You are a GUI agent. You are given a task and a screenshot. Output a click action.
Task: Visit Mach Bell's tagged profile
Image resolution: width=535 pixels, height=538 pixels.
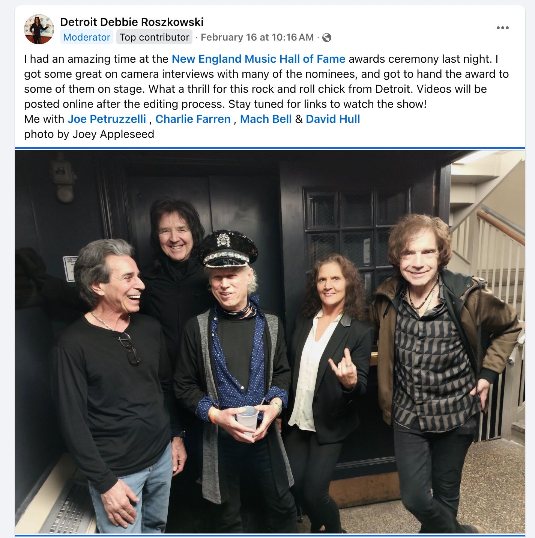pyautogui.click(x=266, y=119)
